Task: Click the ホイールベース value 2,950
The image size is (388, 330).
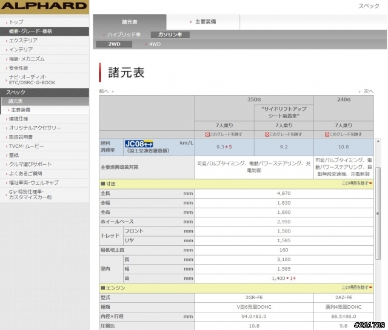Action: coord(284,222)
